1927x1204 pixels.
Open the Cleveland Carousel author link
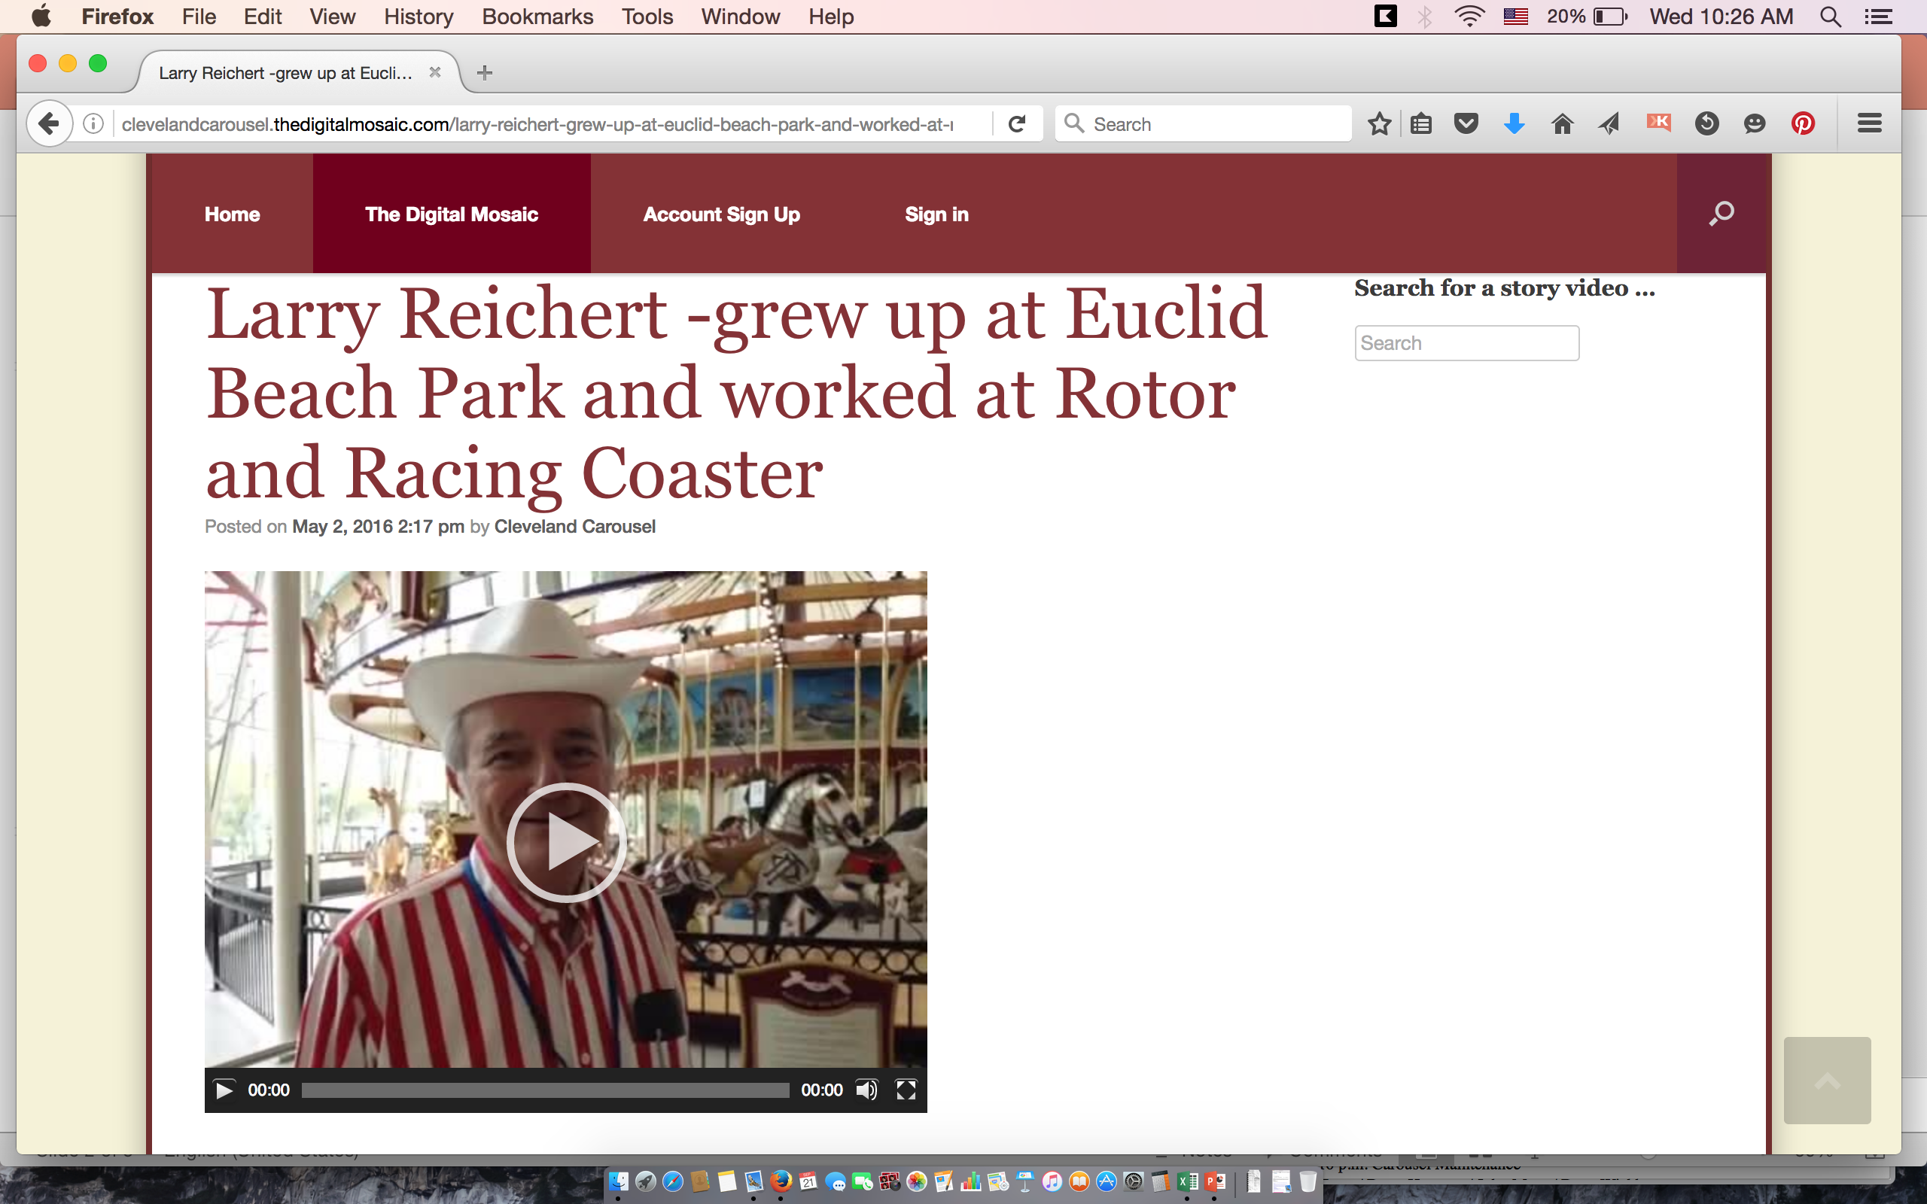pos(574,526)
